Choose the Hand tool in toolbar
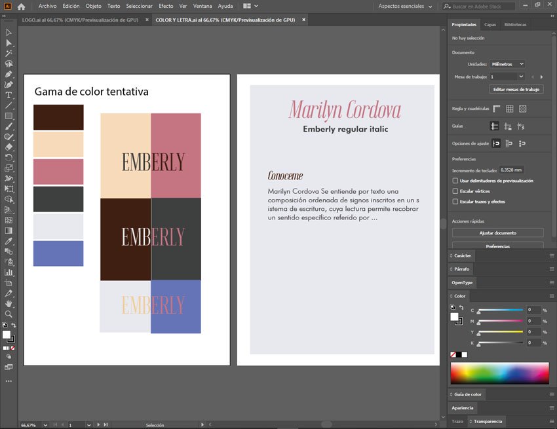 [9, 304]
